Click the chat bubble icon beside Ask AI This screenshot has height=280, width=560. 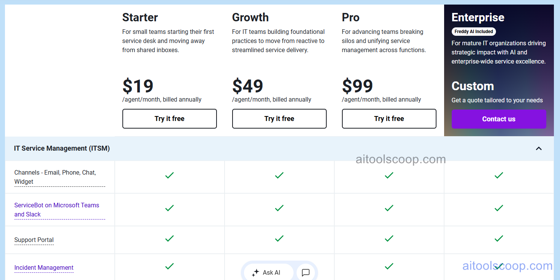click(x=305, y=272)
